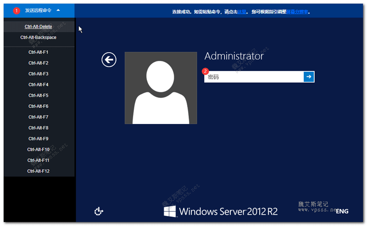Open the Ease of Access icon
Image resolution: width=367 pixels, height=226 pixels.
(99, 211)
